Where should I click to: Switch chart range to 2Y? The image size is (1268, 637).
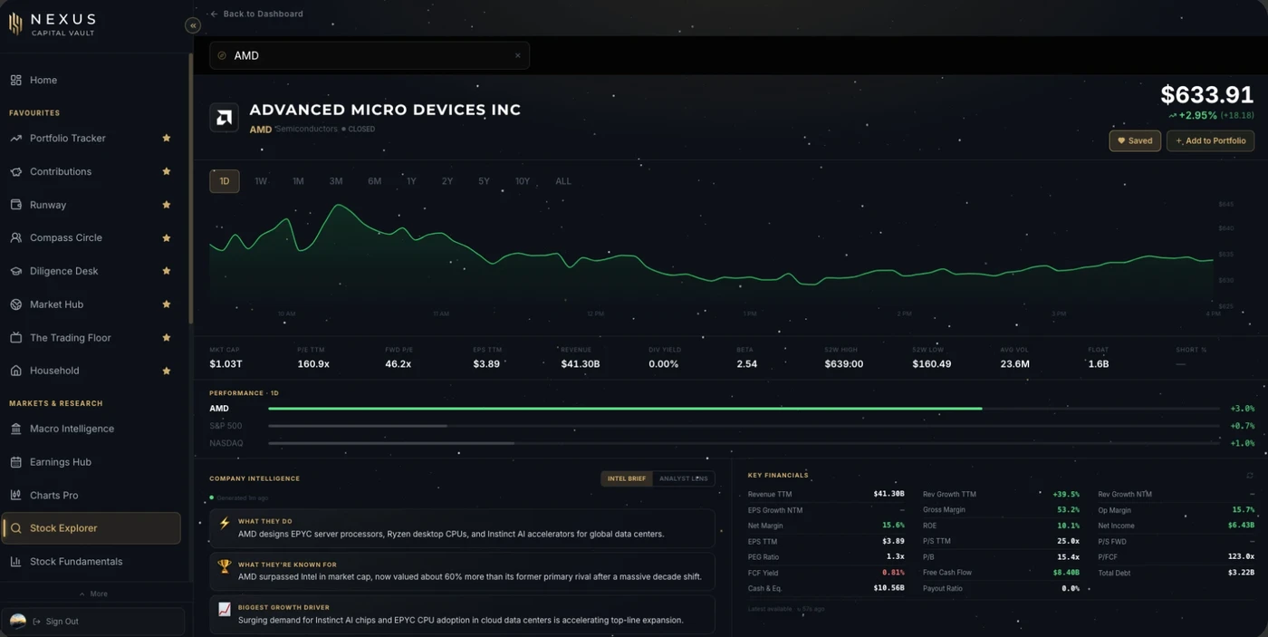pyautogui.click(x=447, y=181)
